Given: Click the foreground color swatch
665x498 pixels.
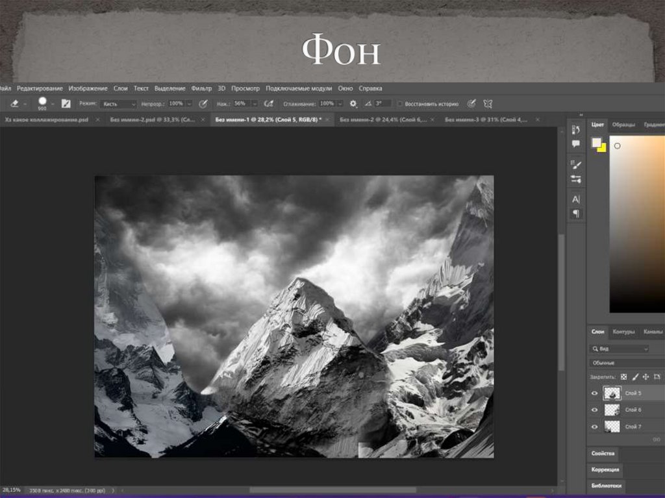Looking at the screenshot, I should [596, 143].
